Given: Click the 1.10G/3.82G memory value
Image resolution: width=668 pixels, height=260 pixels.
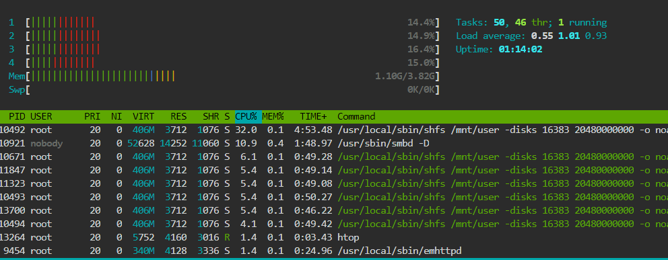Looking at the screenshot, I should [x=405, y=77].
